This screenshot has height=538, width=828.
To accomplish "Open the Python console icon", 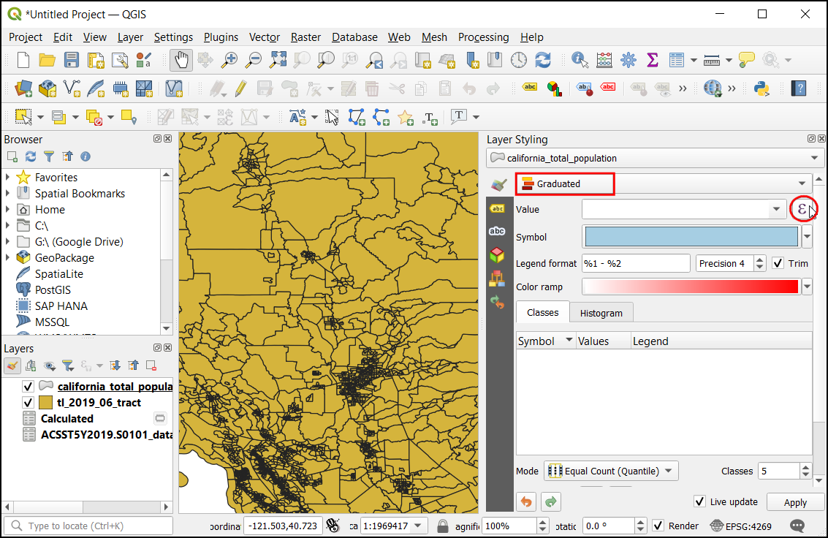I will [762, 88].
